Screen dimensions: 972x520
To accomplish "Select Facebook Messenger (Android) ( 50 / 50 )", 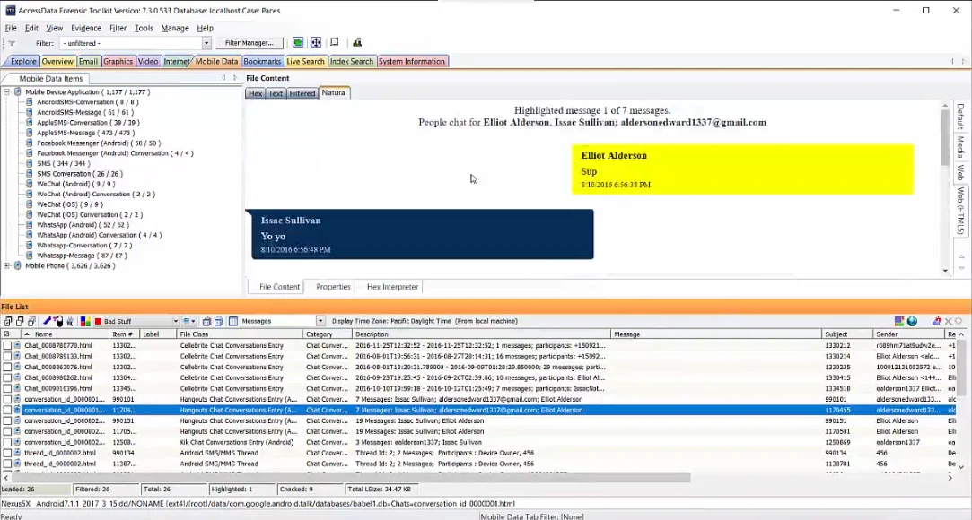I will coord(99,143).
